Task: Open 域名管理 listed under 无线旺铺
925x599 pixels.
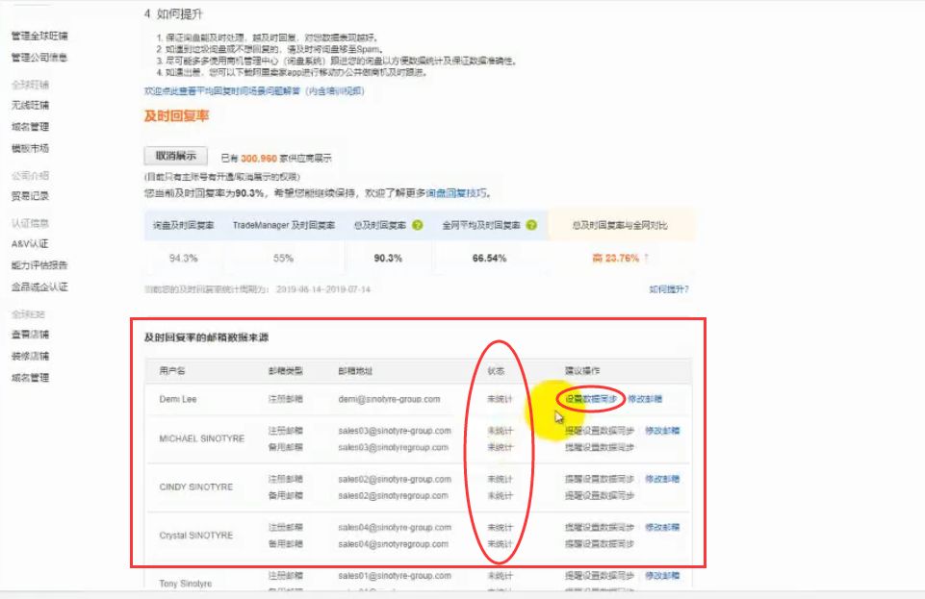Action: (30, 127)
